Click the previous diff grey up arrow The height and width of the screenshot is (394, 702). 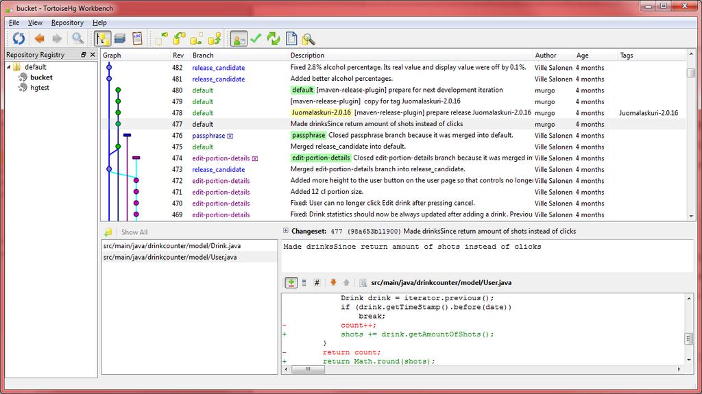pos(346,282)
